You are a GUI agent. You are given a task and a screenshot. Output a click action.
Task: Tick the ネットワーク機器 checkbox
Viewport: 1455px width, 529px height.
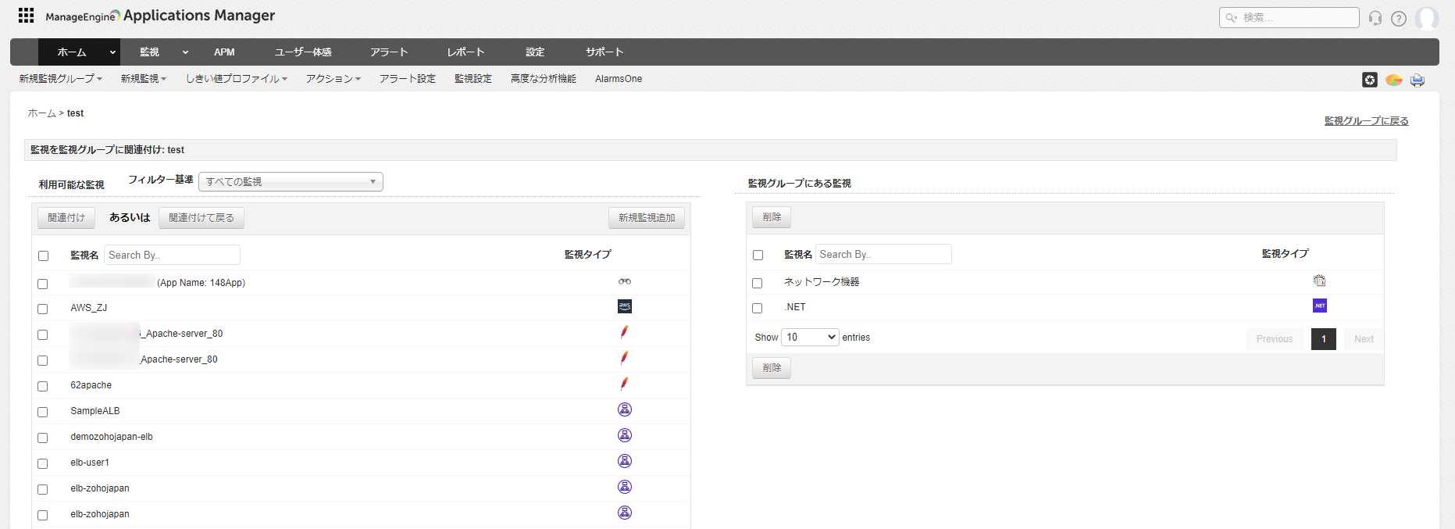(x=757, y=283)
